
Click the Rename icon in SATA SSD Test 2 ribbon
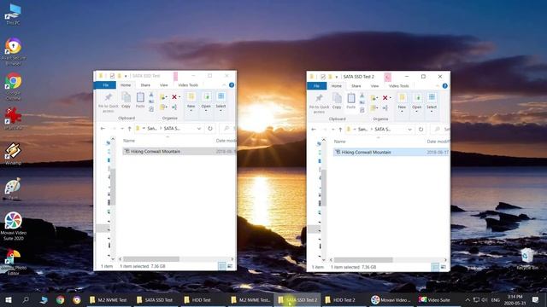pyautogui.click(x=385, y=108)
